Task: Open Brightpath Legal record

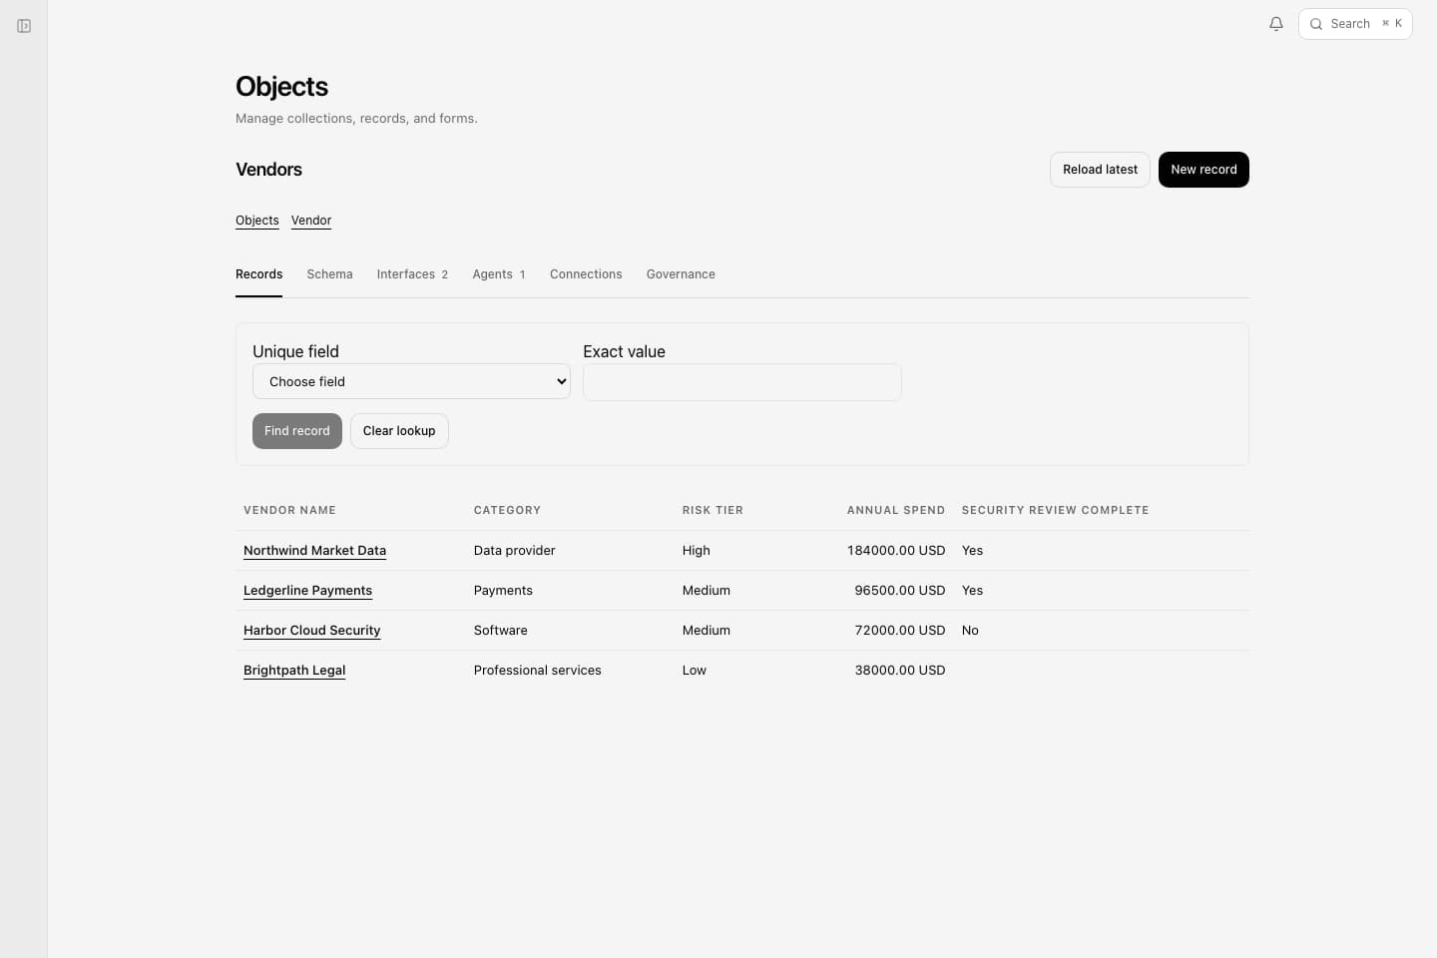Action: click(294, 671)
